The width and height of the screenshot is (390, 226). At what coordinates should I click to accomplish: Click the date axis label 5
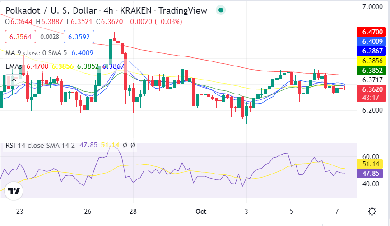click(x=292, y=212)
